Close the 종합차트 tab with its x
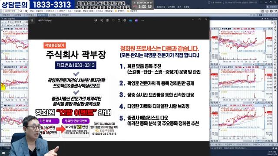 pos(46,15)
